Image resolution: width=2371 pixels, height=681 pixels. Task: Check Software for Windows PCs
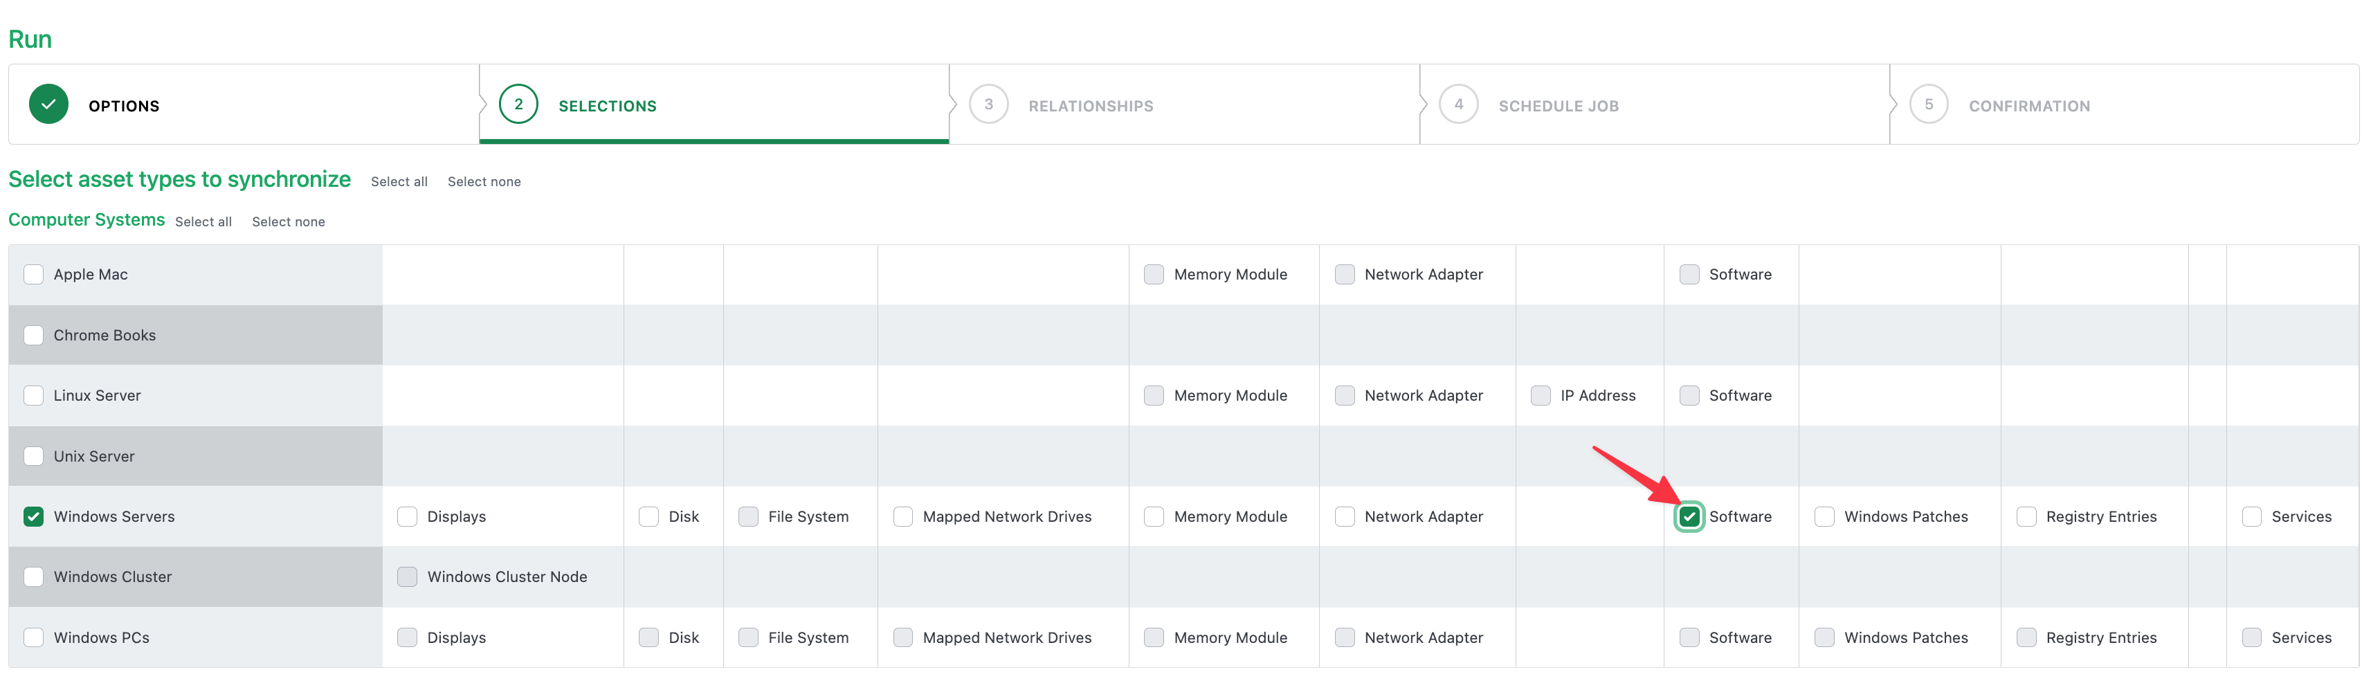(x=1690, y=638)
